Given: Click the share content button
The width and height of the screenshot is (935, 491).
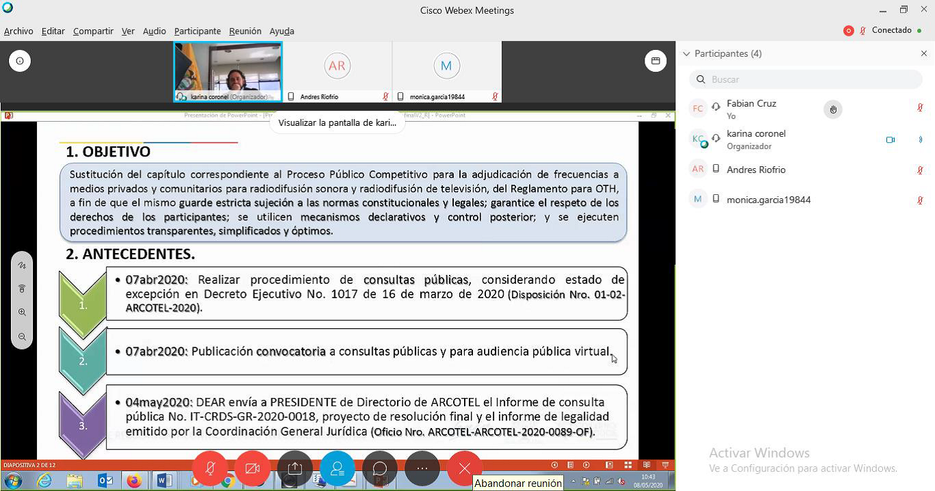Looking at the screenshot, I should [295, 468].
